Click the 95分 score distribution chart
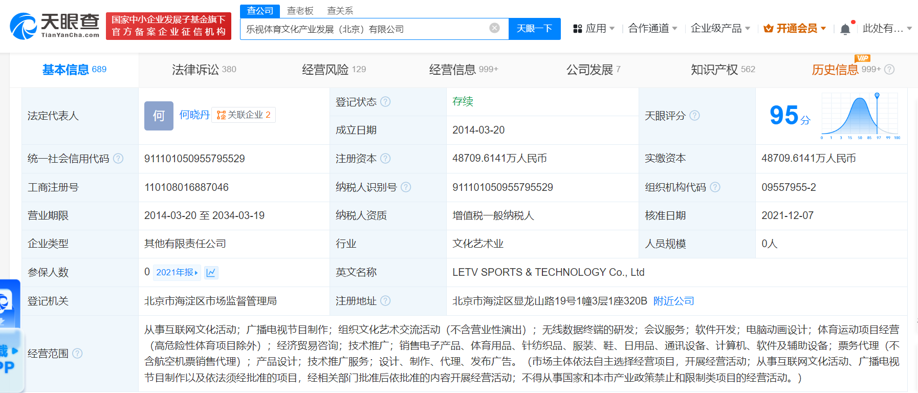 [x=861, y=116]
